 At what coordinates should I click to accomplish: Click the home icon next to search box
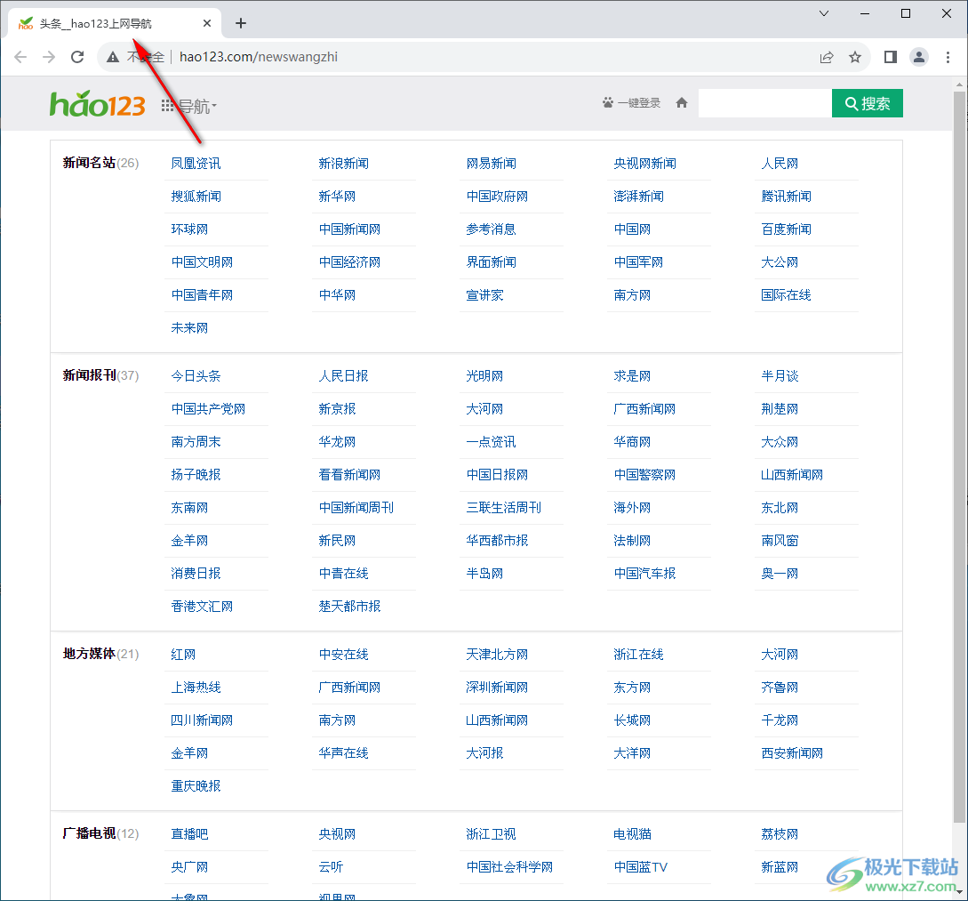(681, 102)
